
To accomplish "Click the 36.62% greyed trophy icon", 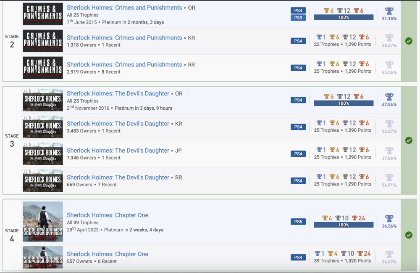I will (x=389, y=254).
